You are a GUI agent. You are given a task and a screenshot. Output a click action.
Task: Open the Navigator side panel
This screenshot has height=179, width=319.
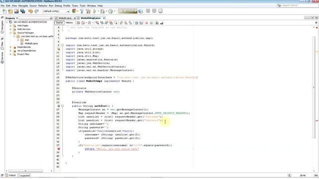[x=2, y=26]
